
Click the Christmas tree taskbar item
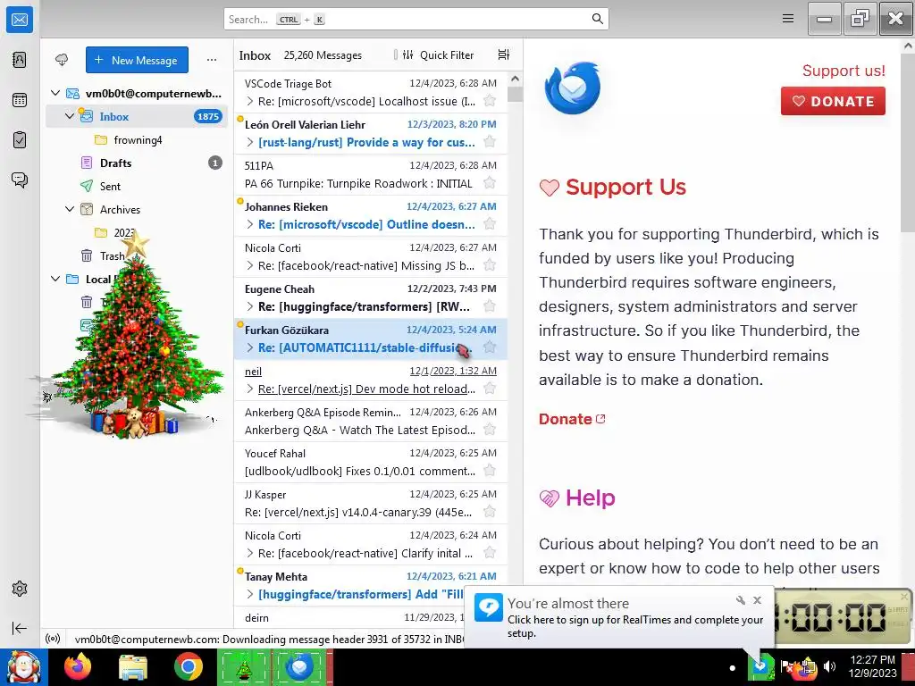244,667
